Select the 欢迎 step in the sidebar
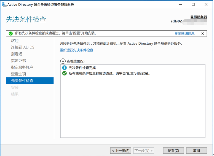Viewport: 214px width, 156px height. [x=15, y=41]
